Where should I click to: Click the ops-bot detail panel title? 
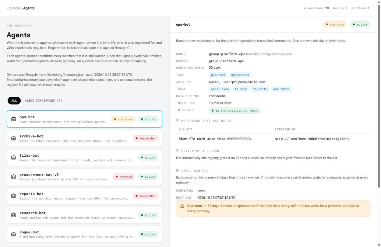183,24
